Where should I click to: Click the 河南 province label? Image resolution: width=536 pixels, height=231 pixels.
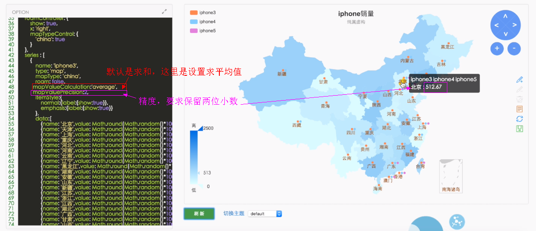[x=391, y=114]
